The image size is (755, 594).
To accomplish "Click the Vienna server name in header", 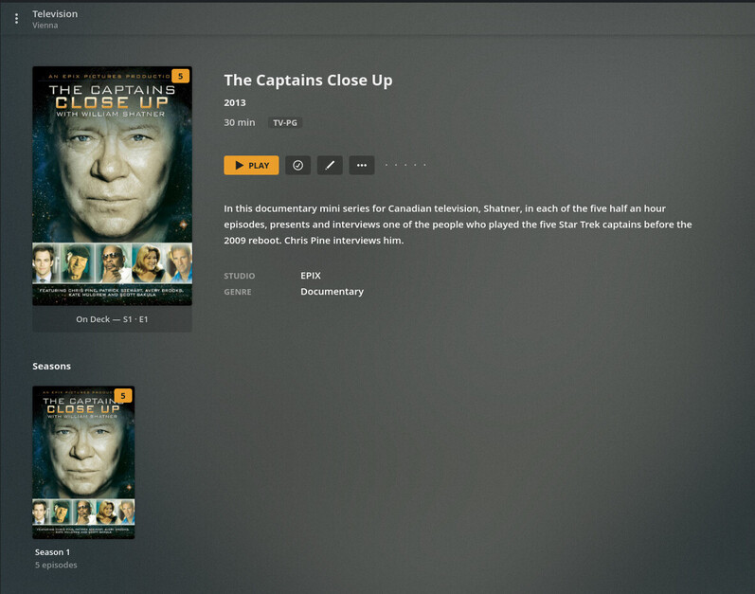I will click(x=45, y=26).
